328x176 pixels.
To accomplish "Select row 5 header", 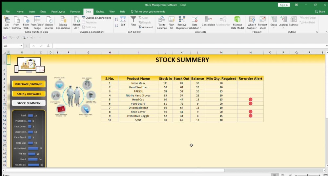I will (4, 83).
